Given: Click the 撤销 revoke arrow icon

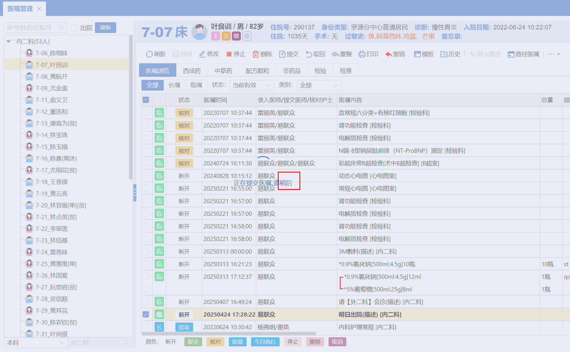Looking at the screenshot, I should (x=389, y=54).
